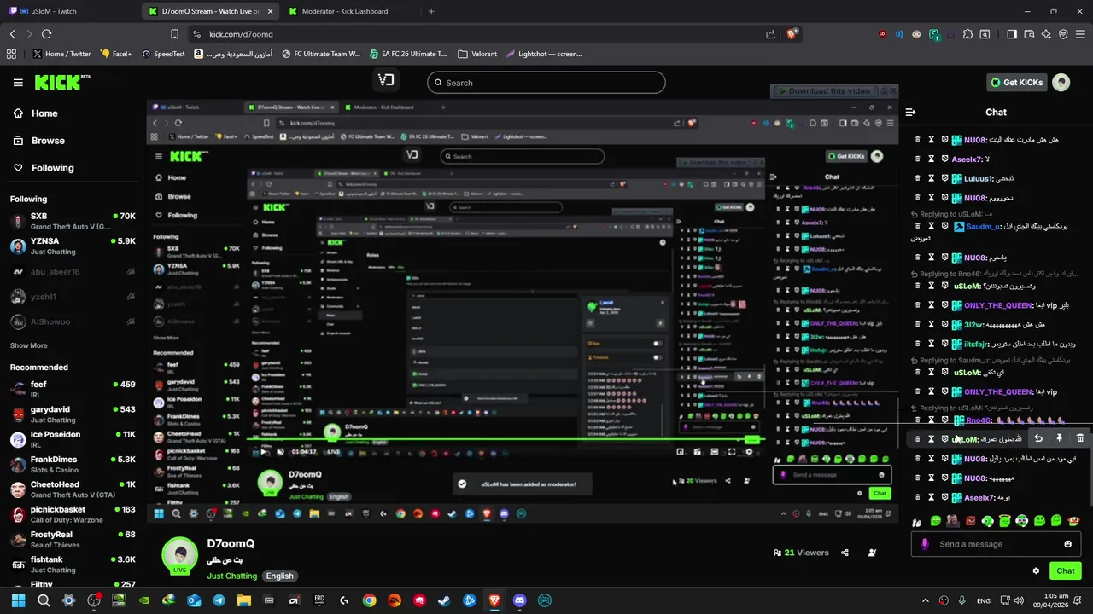The height and width of the screenshot is (614, 1093).
Task: Open Steam from the taskbar
Action: 444,600
